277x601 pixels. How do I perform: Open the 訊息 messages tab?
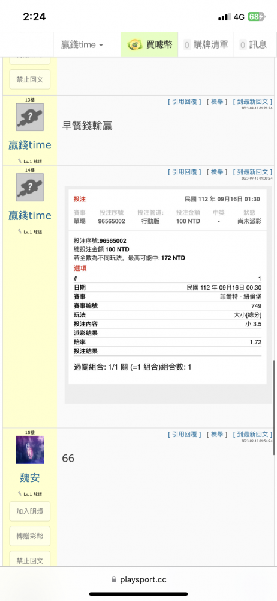pos(253,45)
